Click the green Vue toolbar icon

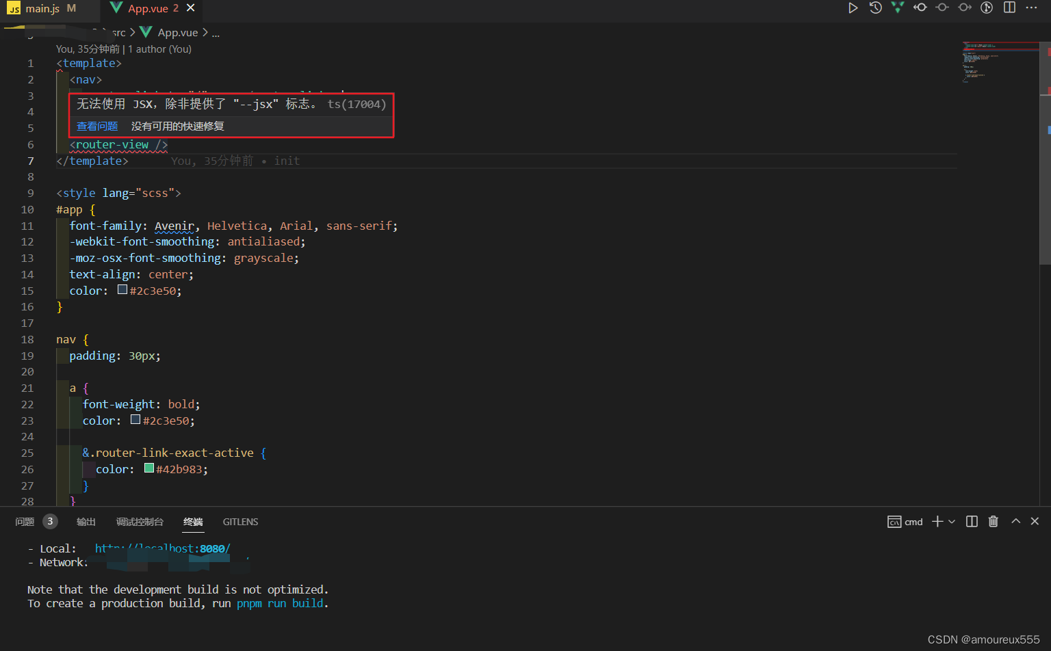(x=898, y=8)
